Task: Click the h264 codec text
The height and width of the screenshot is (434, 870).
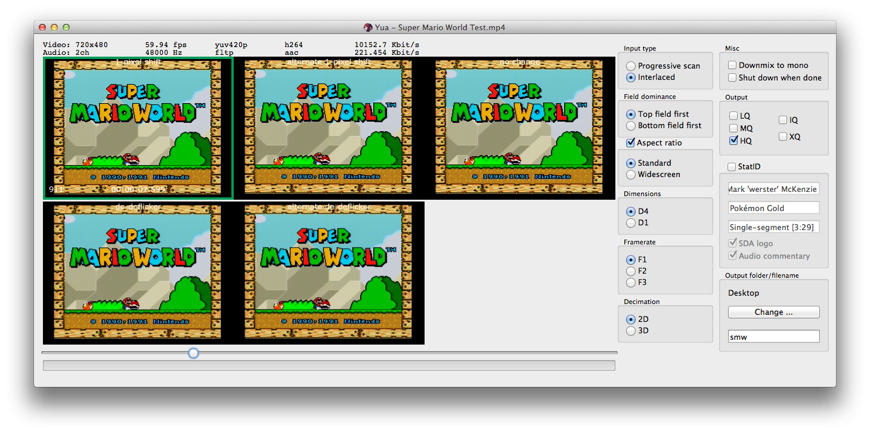Action: point(294,45)
